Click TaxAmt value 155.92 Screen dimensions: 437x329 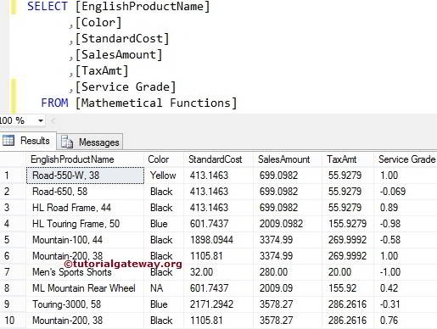pos(348,288)
